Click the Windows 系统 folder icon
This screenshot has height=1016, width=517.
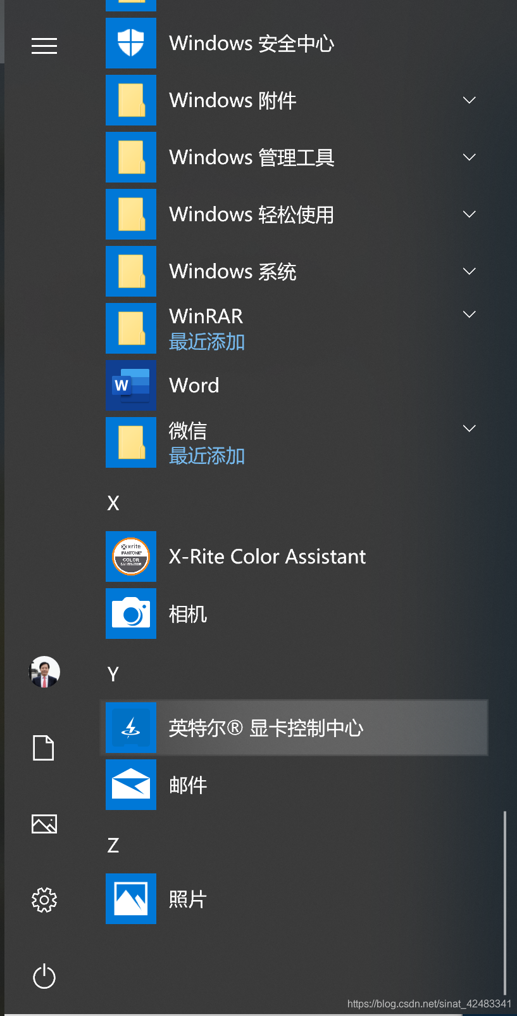(x=131, y=271)
